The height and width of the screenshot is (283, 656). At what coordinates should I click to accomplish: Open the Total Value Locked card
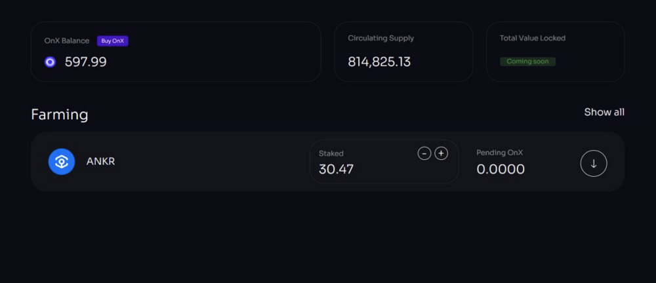(x=555, y=51)
